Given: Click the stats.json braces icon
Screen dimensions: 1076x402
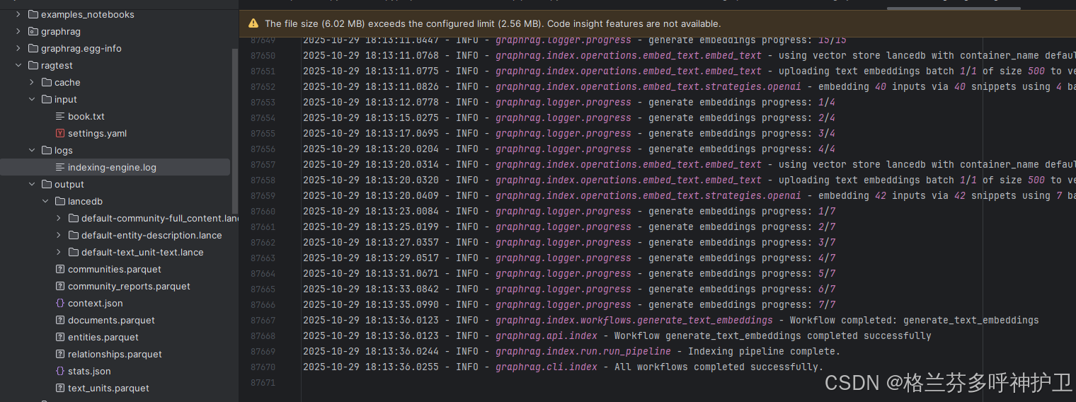Looking at the screenshot, I should [x=60, y=371].
